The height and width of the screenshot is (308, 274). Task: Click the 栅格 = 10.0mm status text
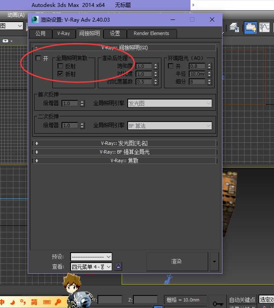(x=183, y=300)
